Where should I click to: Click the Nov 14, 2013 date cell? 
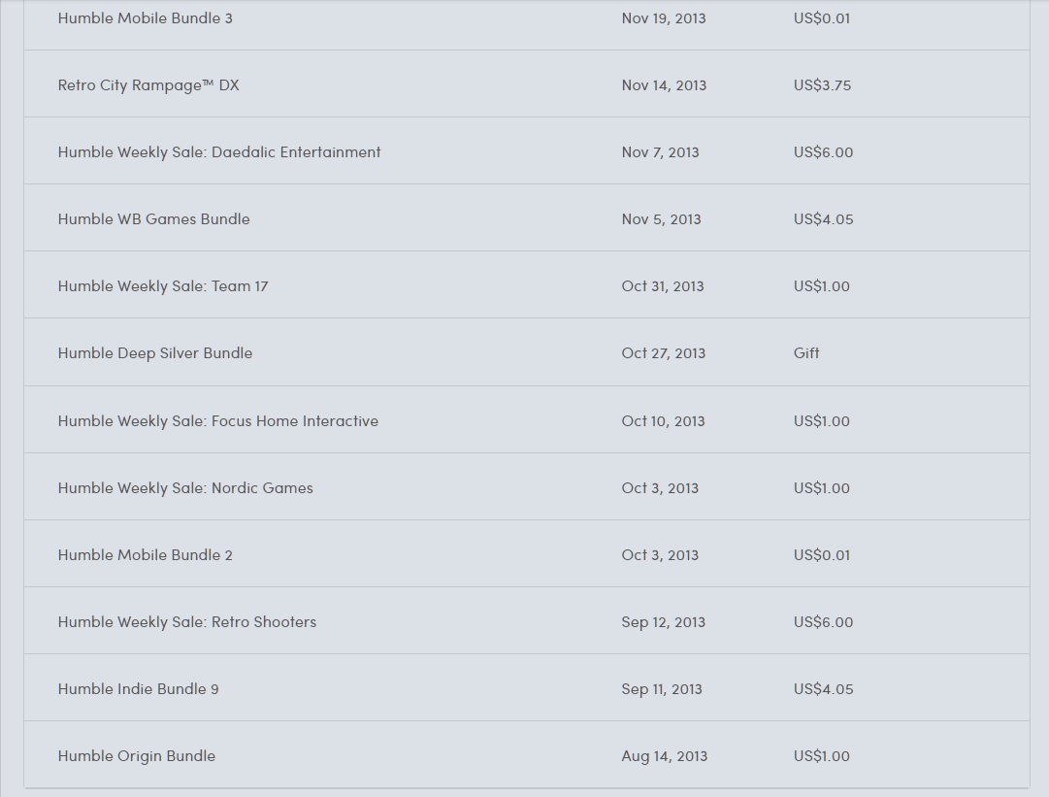point(664,85)
